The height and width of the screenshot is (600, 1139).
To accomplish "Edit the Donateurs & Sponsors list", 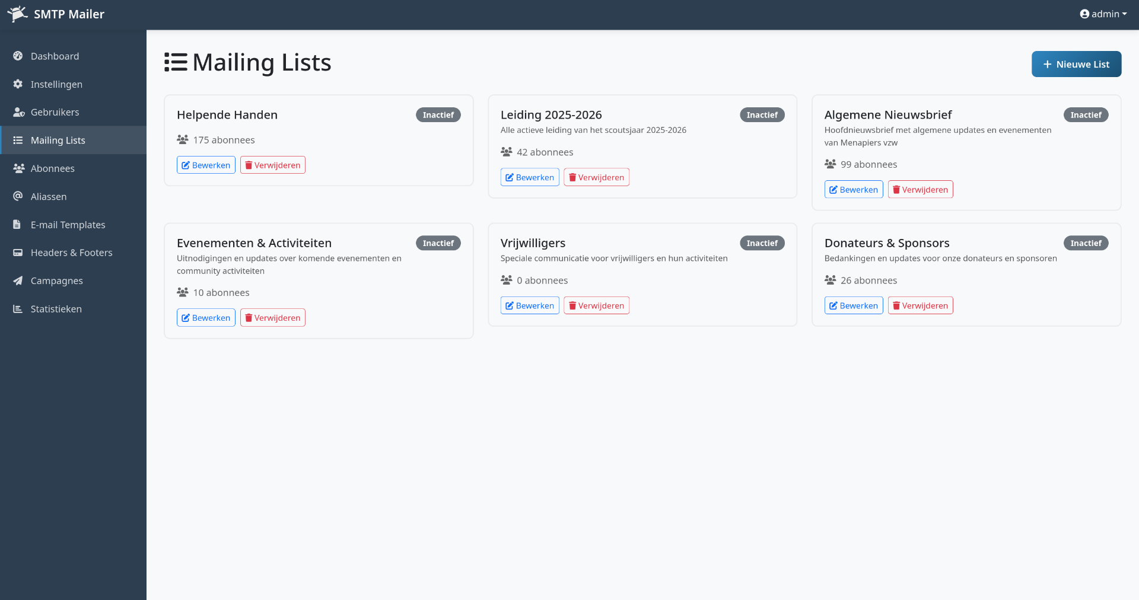I will (853, 306).
